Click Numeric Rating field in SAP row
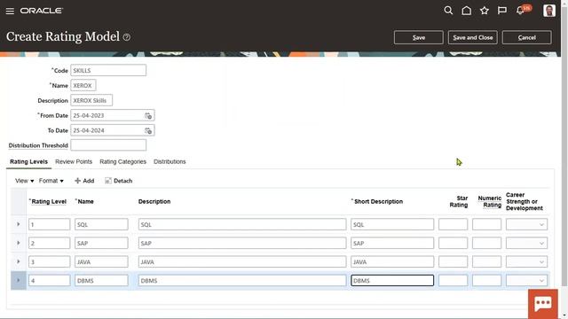568x319 pixels. (486, 243)
